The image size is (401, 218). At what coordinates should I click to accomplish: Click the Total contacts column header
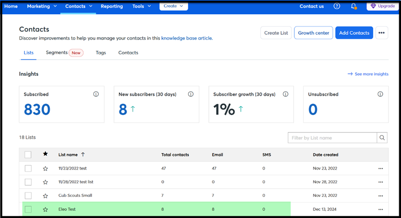tap(175, 154)
